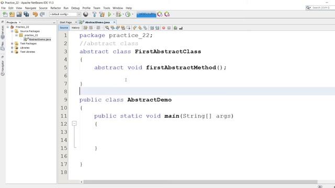Expand the Libraries node
The width and height of the screenshot is (335, 188).
[12, 48]
